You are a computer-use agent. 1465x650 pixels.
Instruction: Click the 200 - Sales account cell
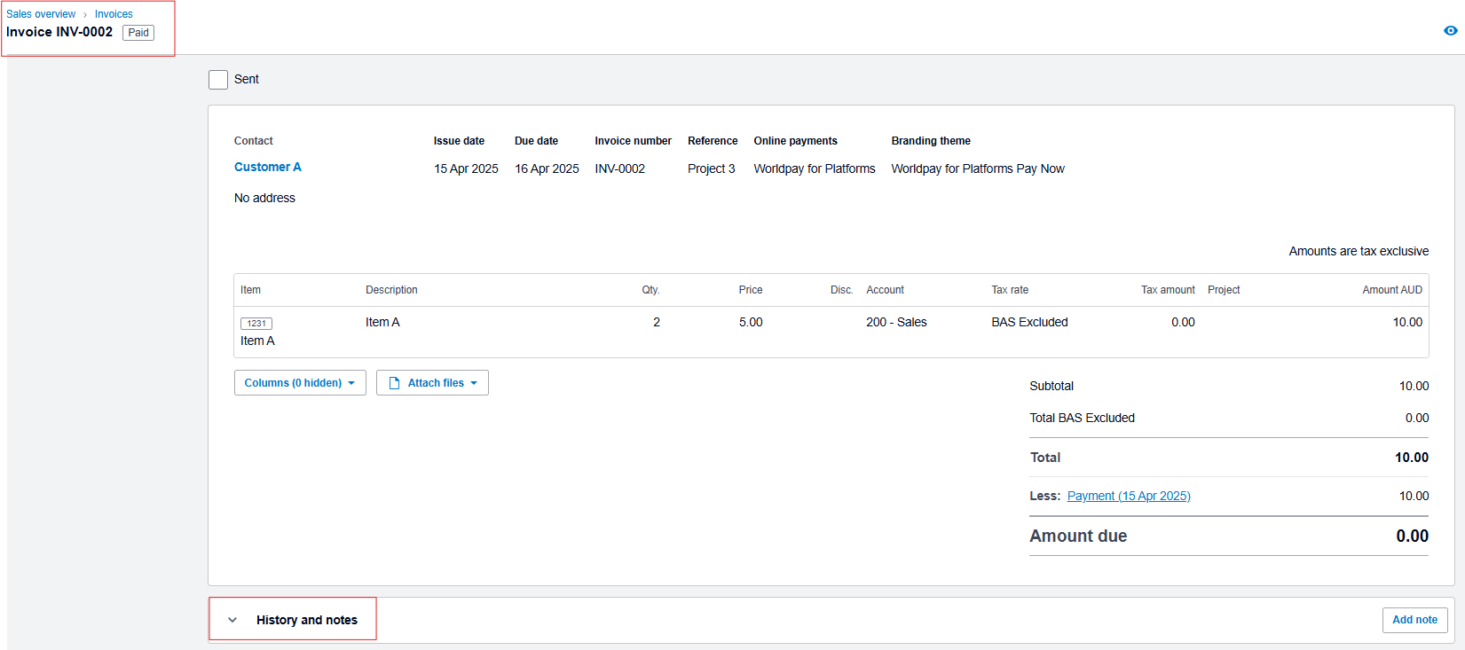click(x=896, y=322)
